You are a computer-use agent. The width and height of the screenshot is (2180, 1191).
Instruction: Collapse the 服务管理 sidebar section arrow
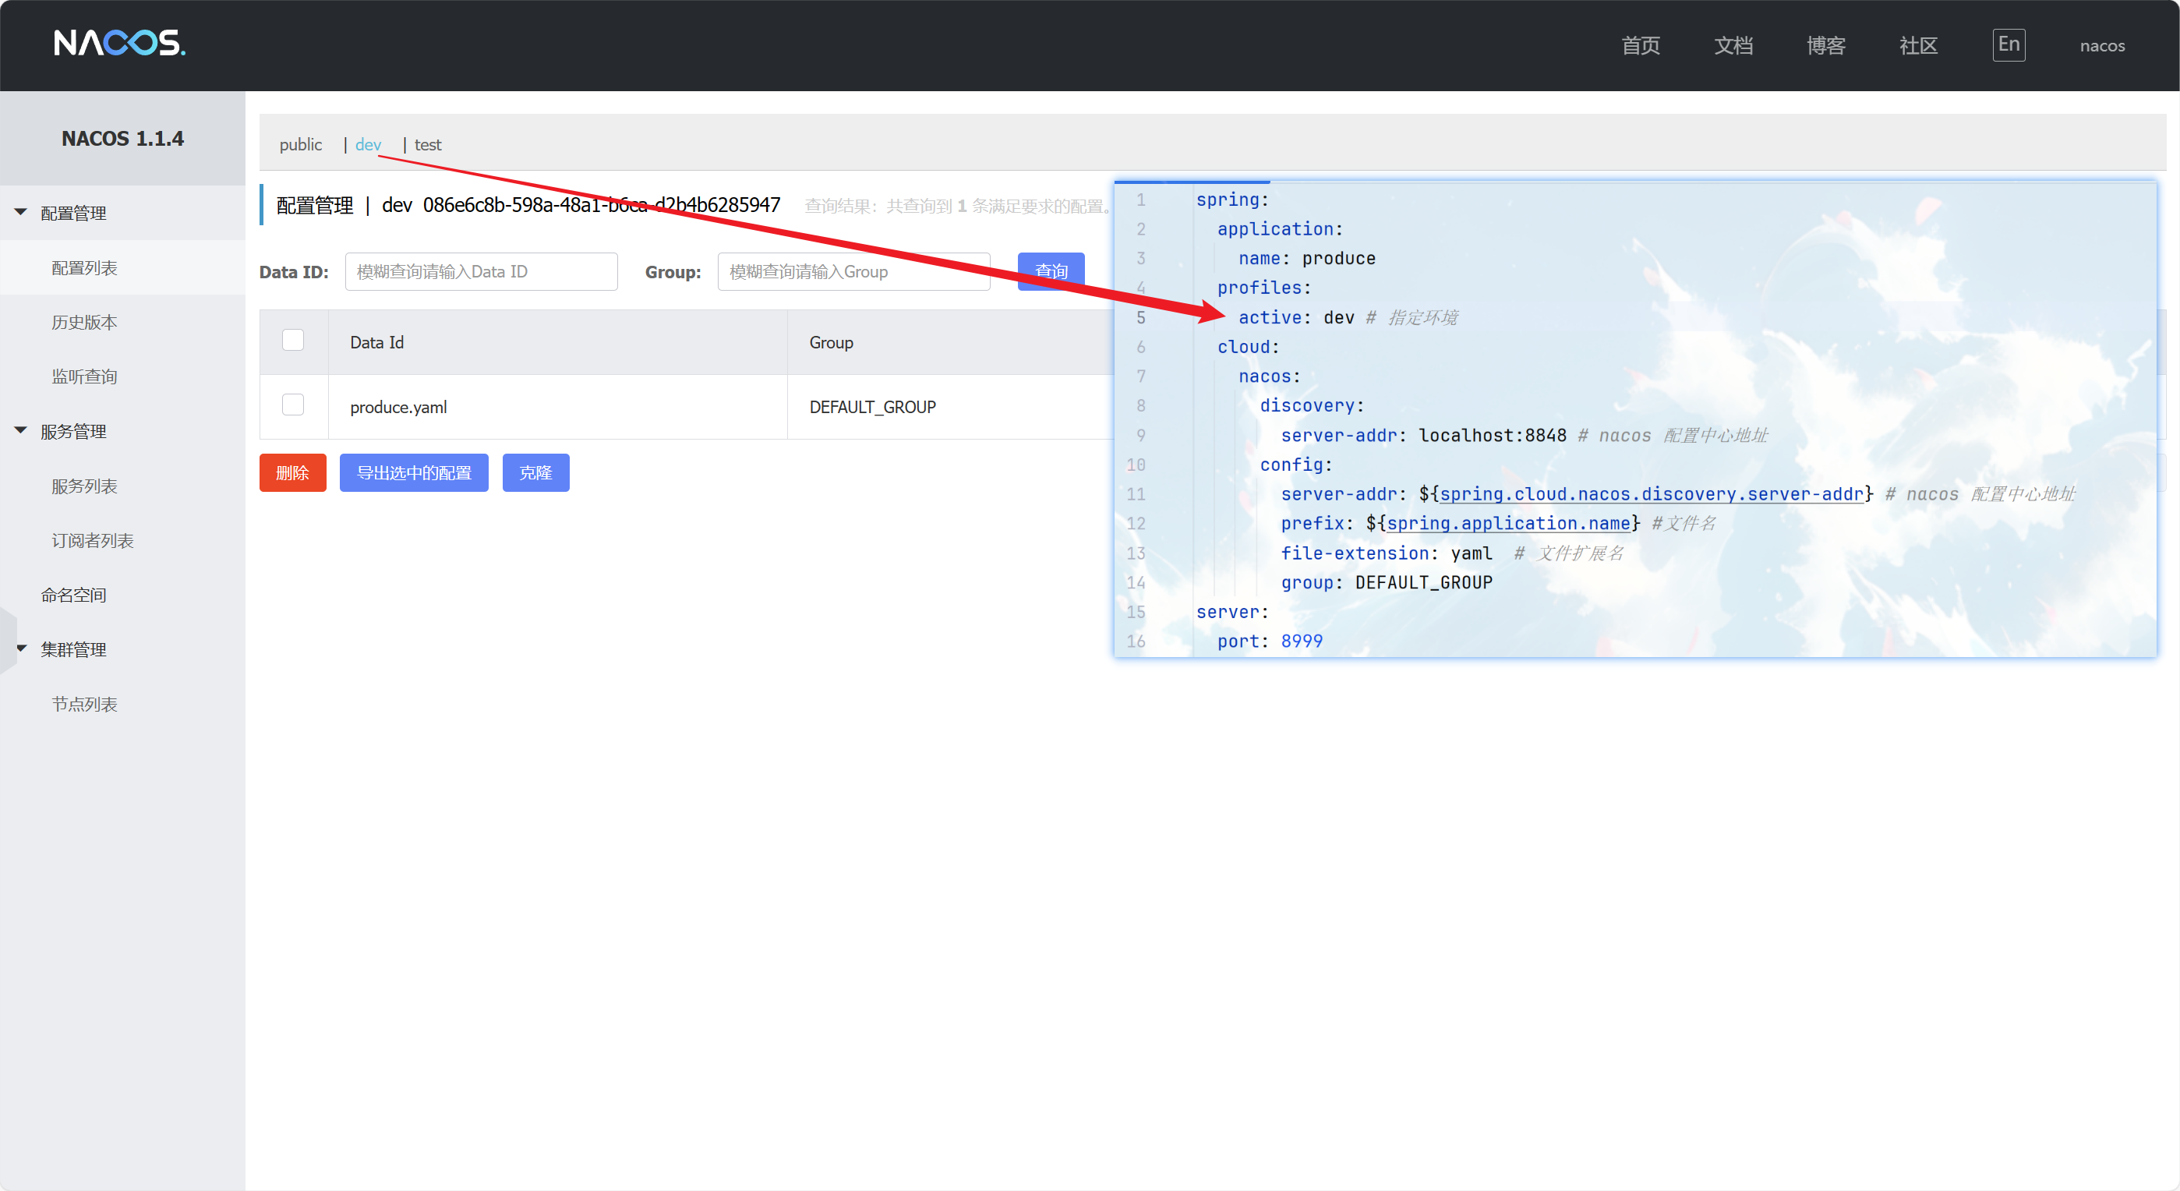click(21, 431)
